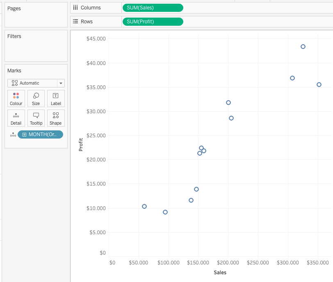Click the detail icon beside MONTH pill
Viewport: 333px width, 282px height.
[x=13, y=134]
